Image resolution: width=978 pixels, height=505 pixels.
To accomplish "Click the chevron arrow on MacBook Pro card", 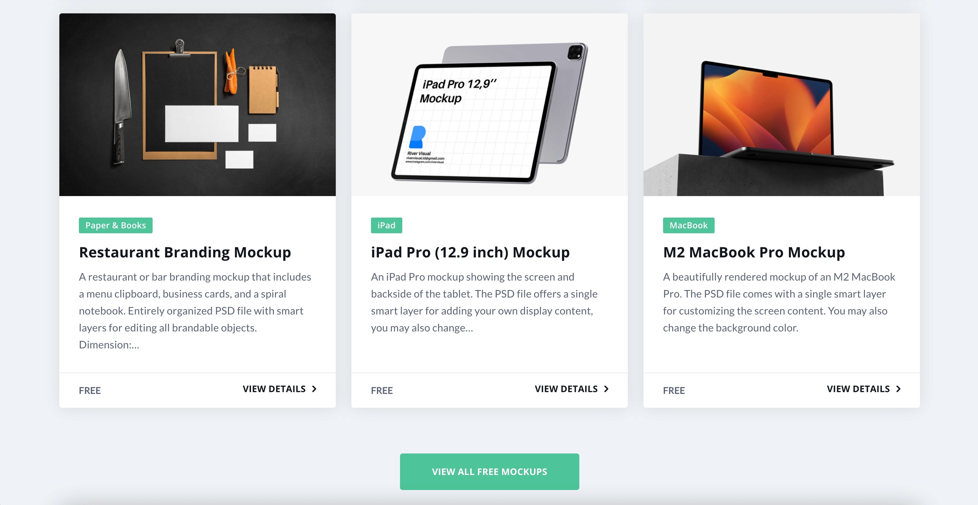I will tap(898, 389).
